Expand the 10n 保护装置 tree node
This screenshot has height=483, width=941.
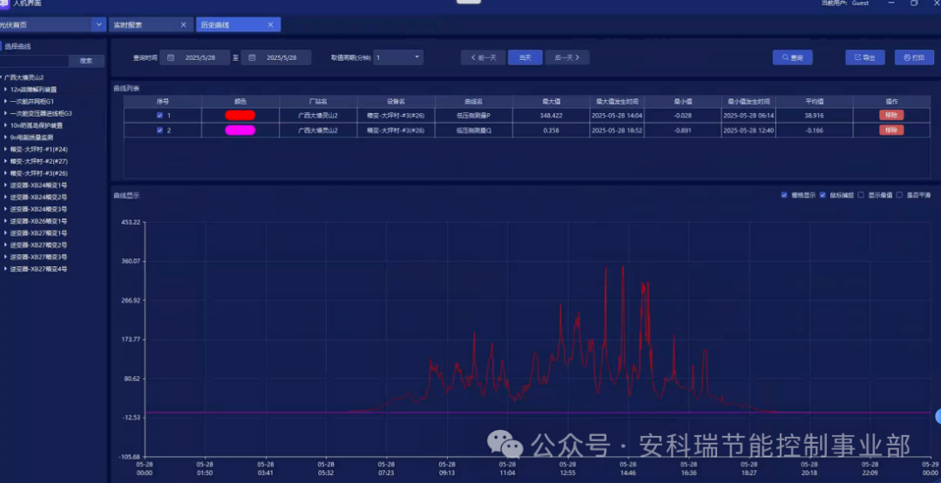(5, 125)
